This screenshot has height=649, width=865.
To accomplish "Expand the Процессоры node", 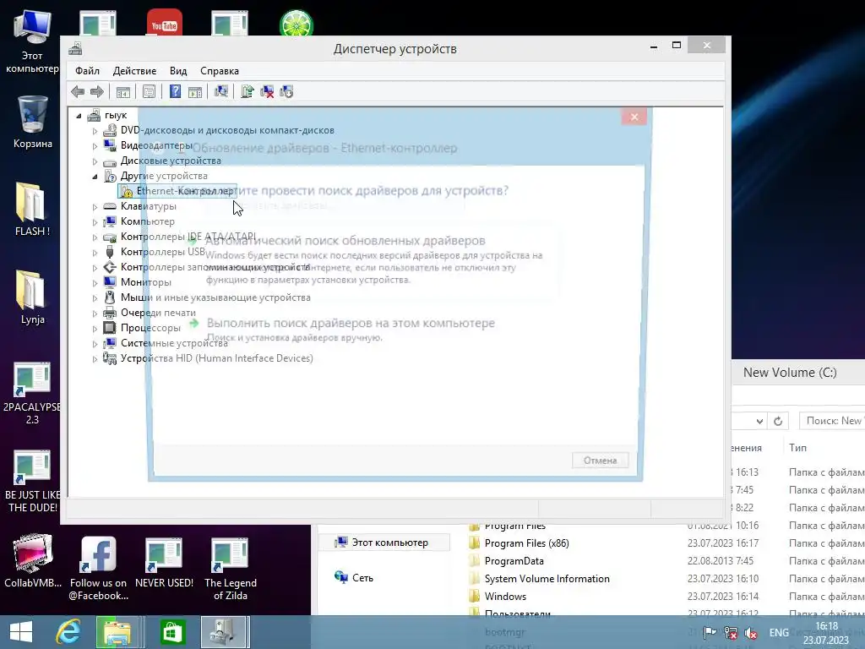I will (95, 329).
